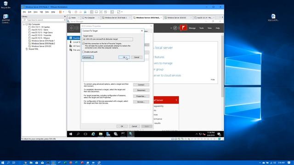Click the manage snapshots toolbar icon

[85, 12]
